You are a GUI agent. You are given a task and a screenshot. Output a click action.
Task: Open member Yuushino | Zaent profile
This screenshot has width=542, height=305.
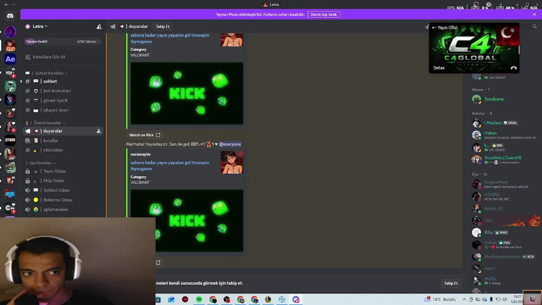(504, 160)
